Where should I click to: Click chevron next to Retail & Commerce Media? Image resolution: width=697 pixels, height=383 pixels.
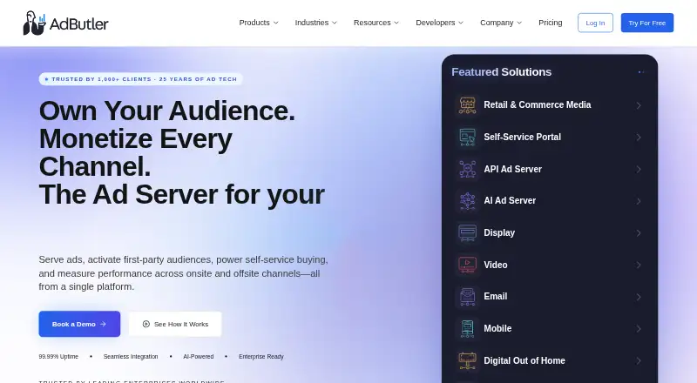click(x=639, y=105)
